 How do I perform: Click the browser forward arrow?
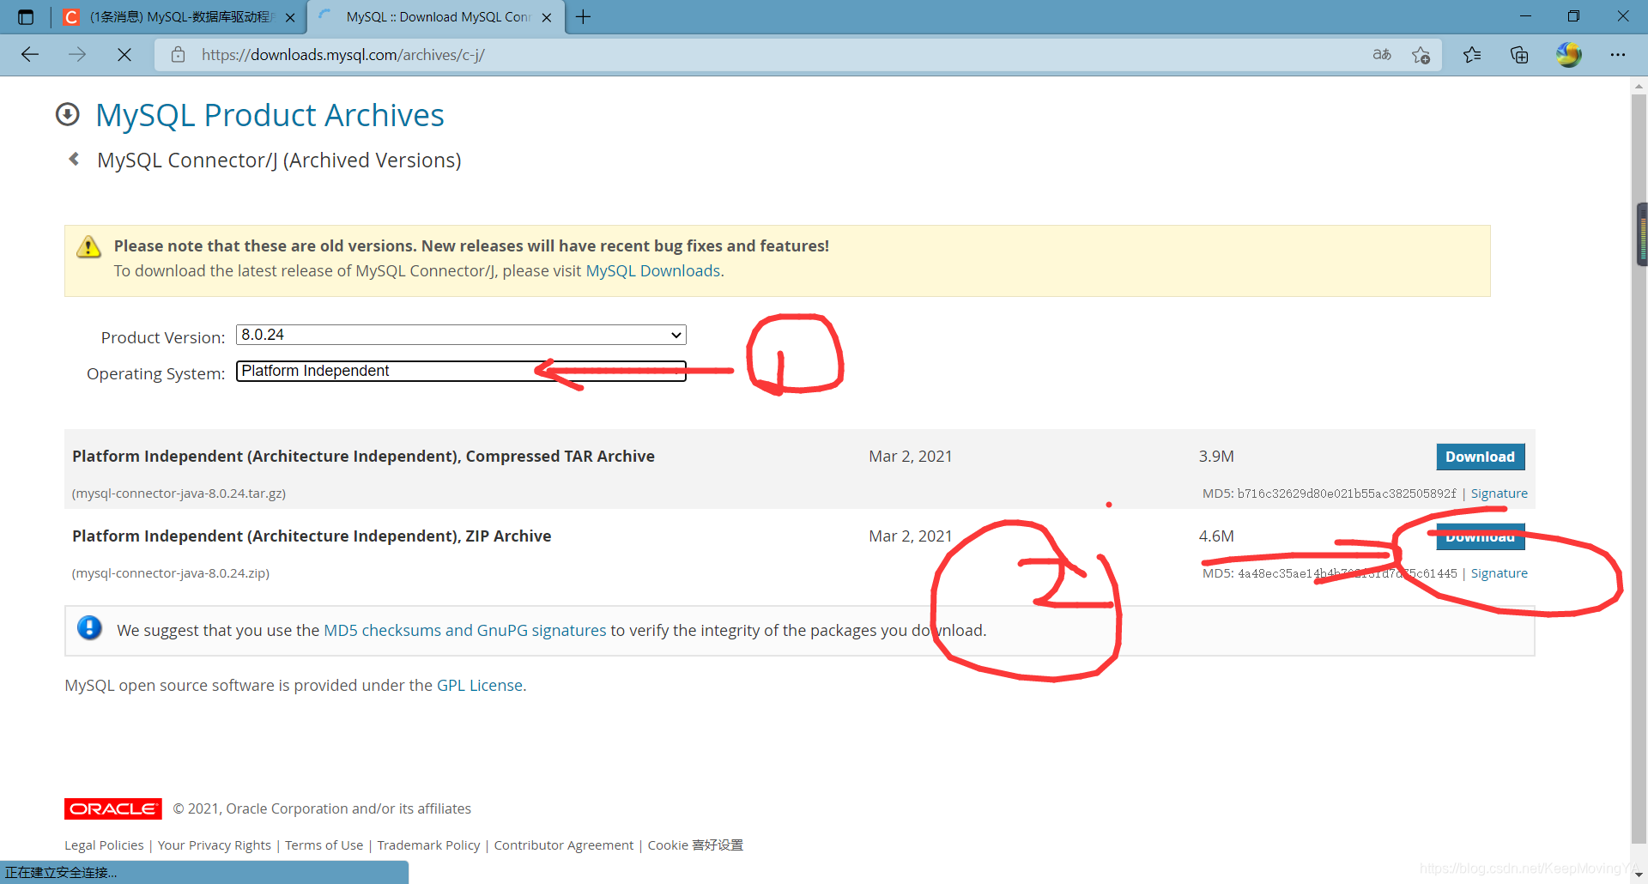[77, 55]
